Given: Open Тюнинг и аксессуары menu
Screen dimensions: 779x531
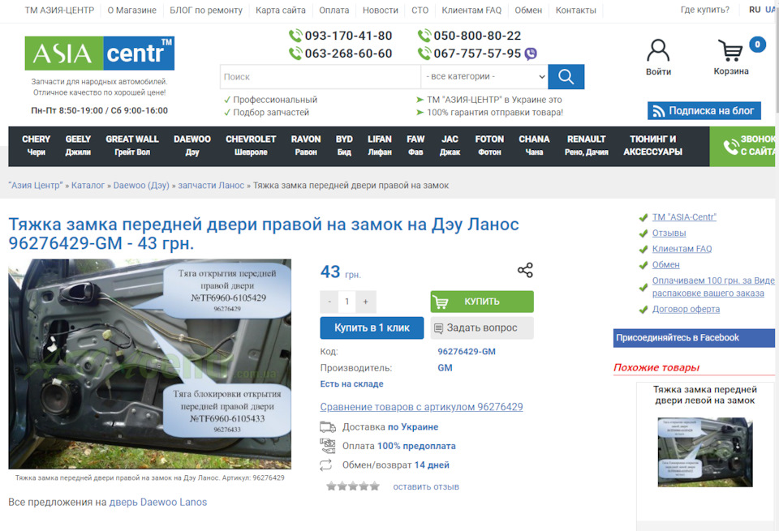Looking at the screenshot, I should click(652, 145).
